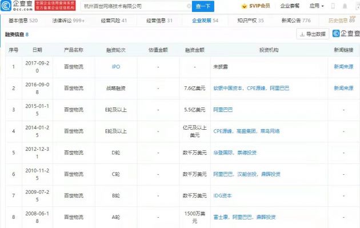360x228 pixels.
Task: Open the 历史信息 VIP tab
Action: pyautogui.click(x=342, y=21)
